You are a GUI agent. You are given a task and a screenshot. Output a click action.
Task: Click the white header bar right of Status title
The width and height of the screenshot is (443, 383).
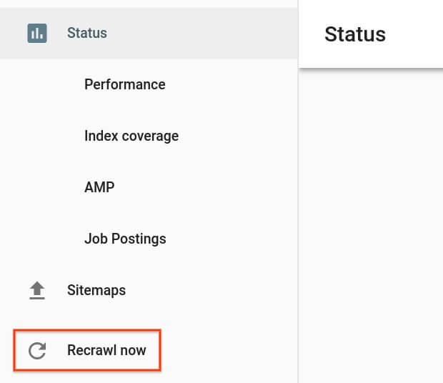point(418,34)
